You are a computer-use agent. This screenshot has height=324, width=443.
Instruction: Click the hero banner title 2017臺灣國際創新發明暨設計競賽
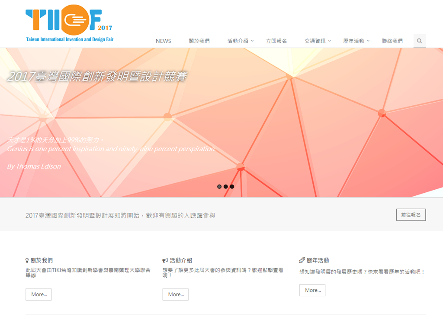[x=97, y=77]
